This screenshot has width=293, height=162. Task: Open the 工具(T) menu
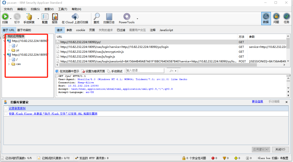(63, 9)
